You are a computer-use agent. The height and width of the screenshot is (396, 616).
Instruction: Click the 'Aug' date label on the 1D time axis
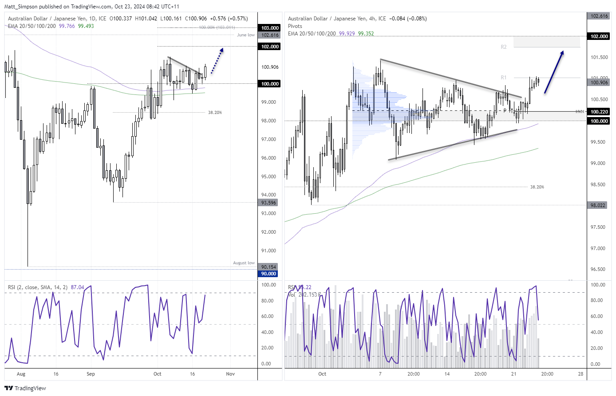click(21, 374)
